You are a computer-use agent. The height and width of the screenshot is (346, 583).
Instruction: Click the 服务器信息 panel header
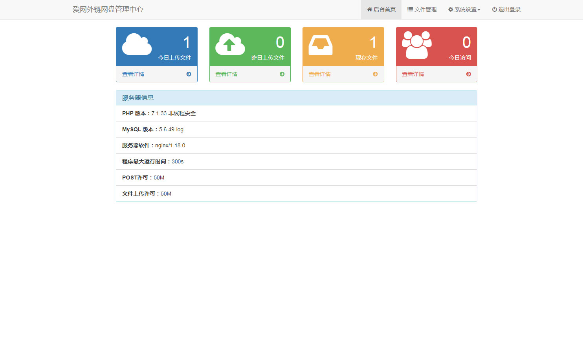tap(296, 98)
